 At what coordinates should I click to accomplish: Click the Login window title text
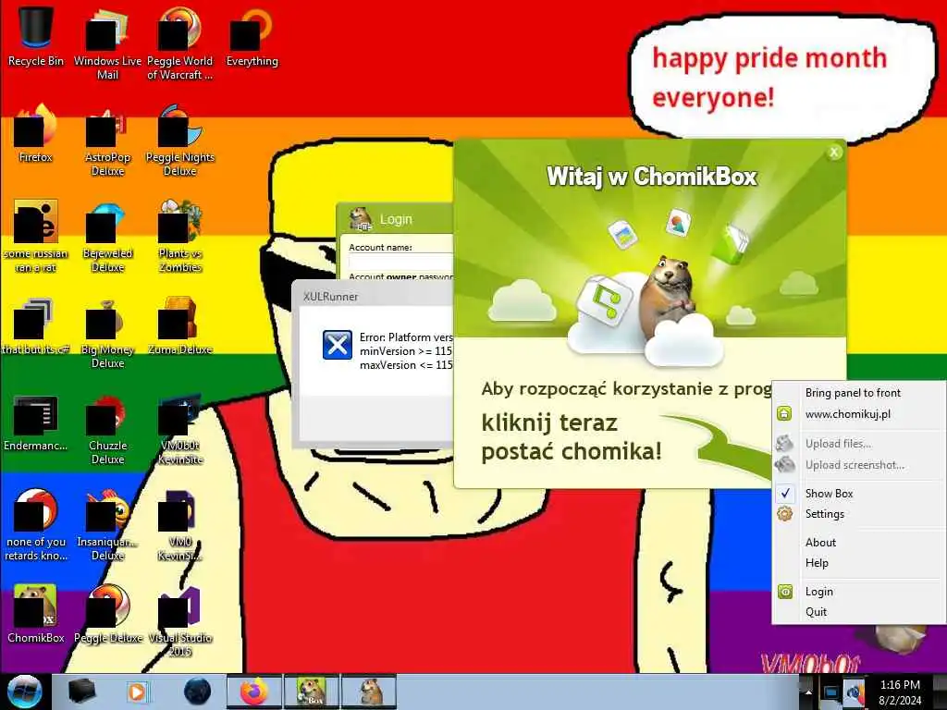[x=396, y=219]
